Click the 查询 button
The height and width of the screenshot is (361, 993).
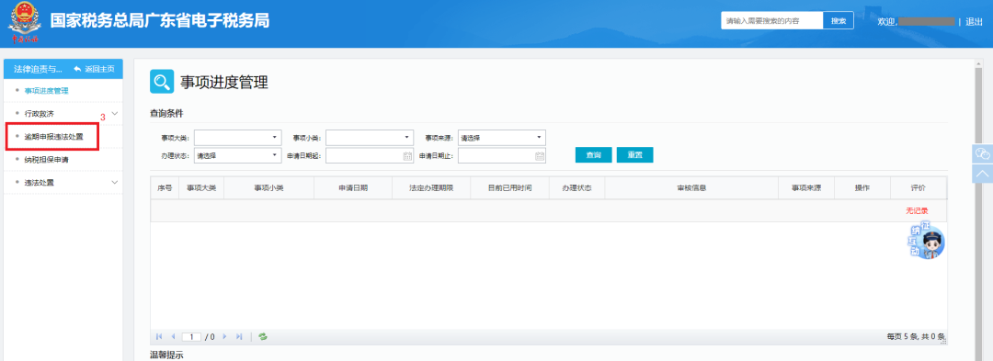593,155
